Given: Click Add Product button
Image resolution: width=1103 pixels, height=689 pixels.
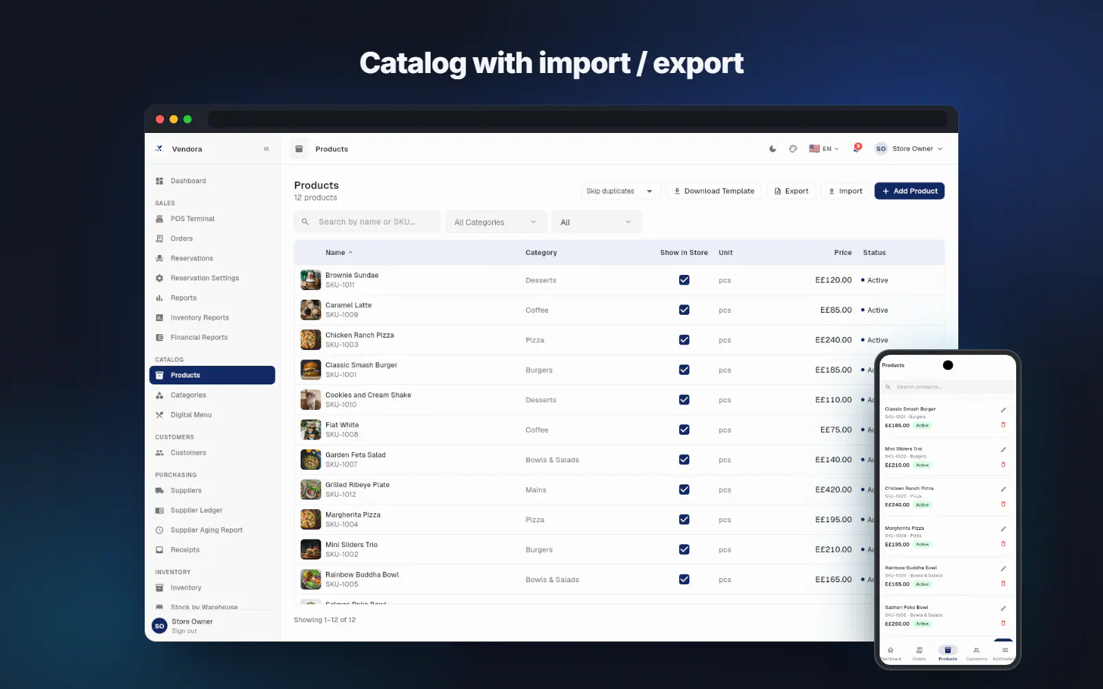Looking at the screenshot, I should [x=909, y=191].
